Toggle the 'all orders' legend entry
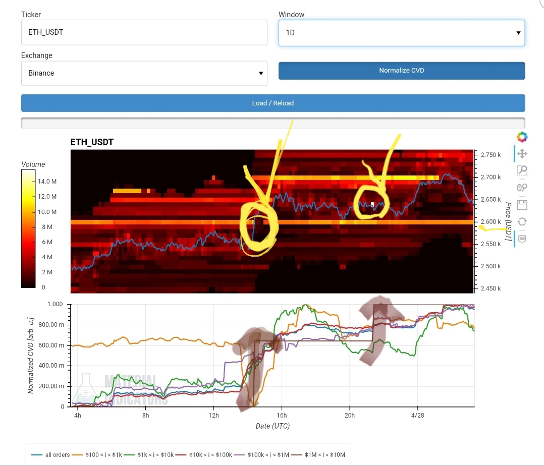The height and width of the screenshot is (466, 544). click(50, 454)
